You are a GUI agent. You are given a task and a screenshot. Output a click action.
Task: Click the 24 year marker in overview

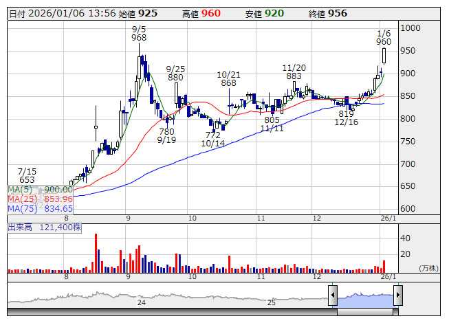(141, 302)
